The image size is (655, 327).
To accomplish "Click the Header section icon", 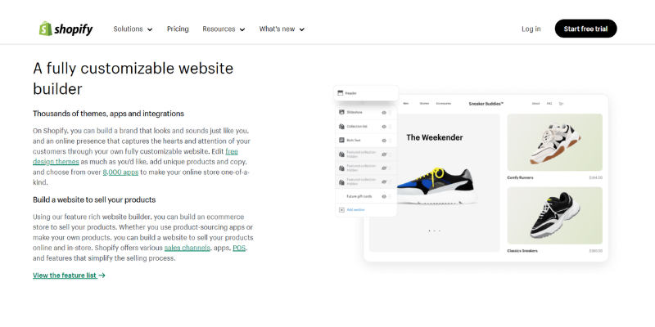I will coord(341,93).
